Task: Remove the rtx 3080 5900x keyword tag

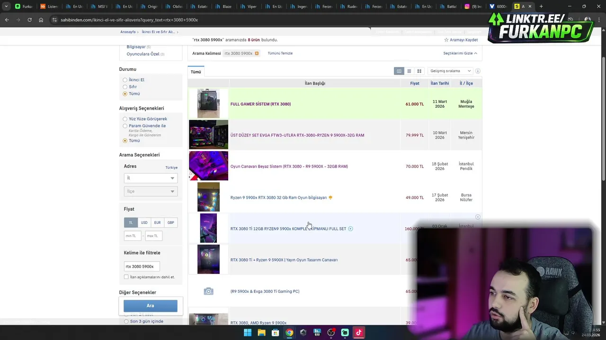Action: pyautogui.click(x=257, y=53)
